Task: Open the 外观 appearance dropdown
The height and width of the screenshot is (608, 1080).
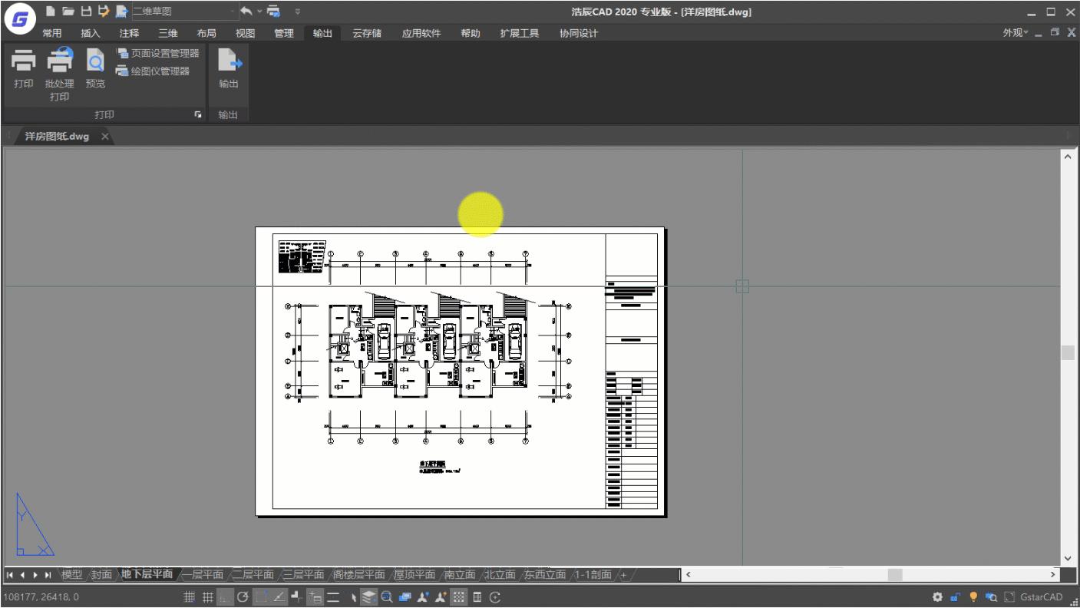Action: [1015, 33]
